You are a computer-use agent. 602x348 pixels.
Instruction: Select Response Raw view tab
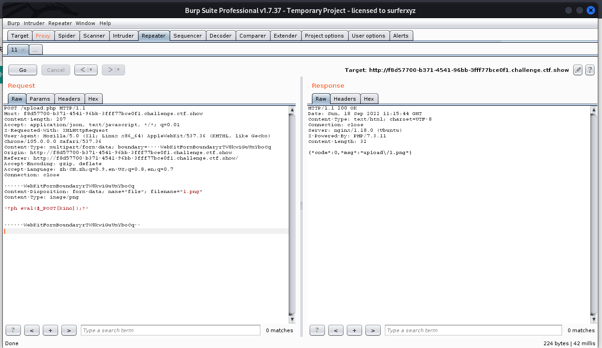point(321,99)
